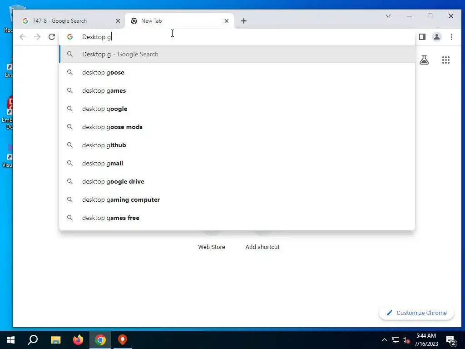The image size is (465, 349).
Task: Close the Chrome window
Action: pyautogui.click(x=451, y=16)
